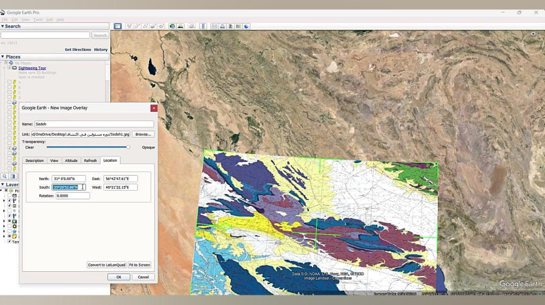This screenshot has height=305, width=545.
Task: Open the planet switcher toolbar icon
Action: pos(191,27)
